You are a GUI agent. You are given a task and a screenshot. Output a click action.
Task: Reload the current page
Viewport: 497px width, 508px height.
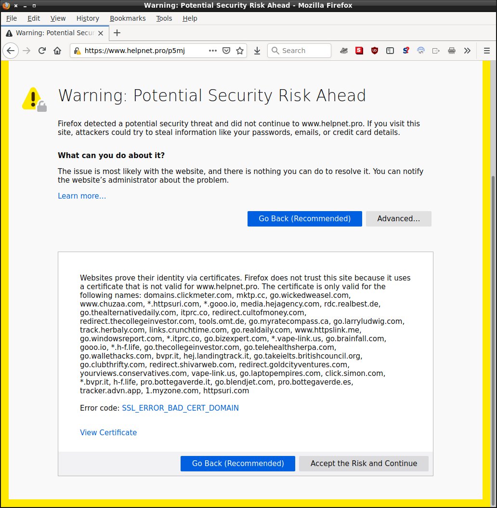[x=42, y=51]
